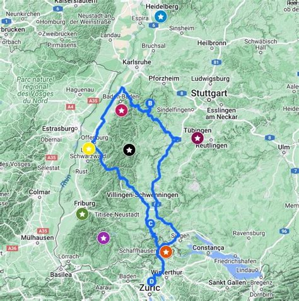Open the green star marker at Friburg

point(82,214)
